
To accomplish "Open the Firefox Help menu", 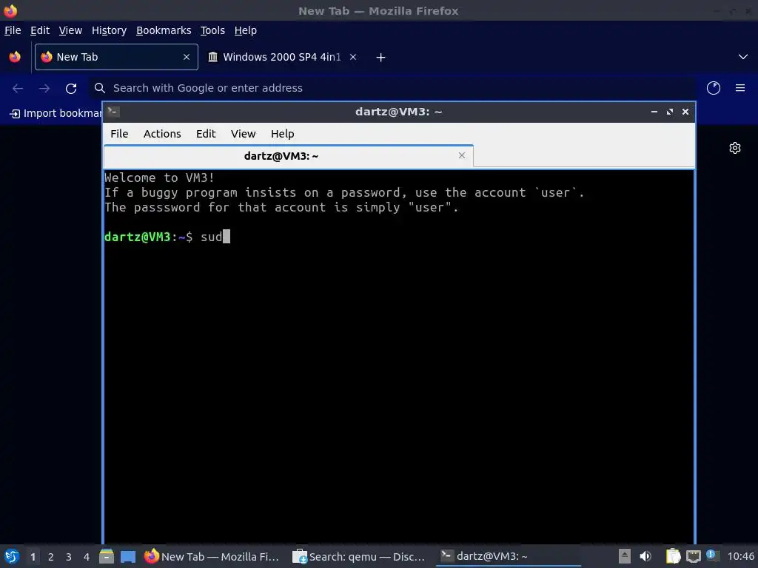I will tap(246, 30).
